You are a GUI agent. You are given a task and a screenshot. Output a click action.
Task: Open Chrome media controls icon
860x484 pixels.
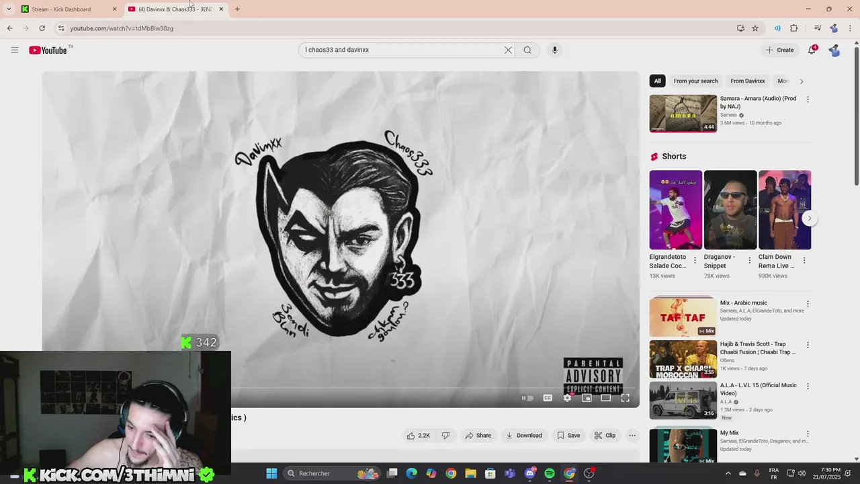click(x=818, y=28)
